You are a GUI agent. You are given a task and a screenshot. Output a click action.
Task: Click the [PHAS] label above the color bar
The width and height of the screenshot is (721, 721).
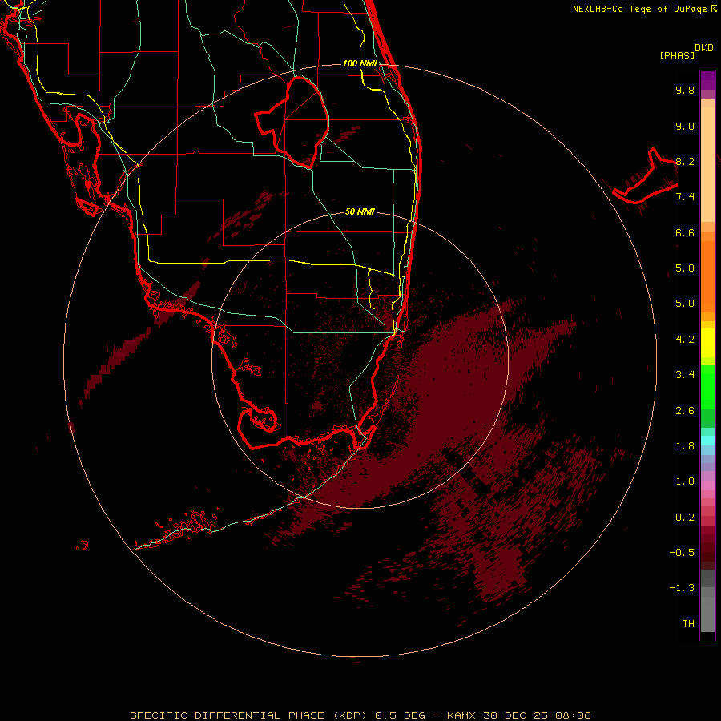click(677, 55)
